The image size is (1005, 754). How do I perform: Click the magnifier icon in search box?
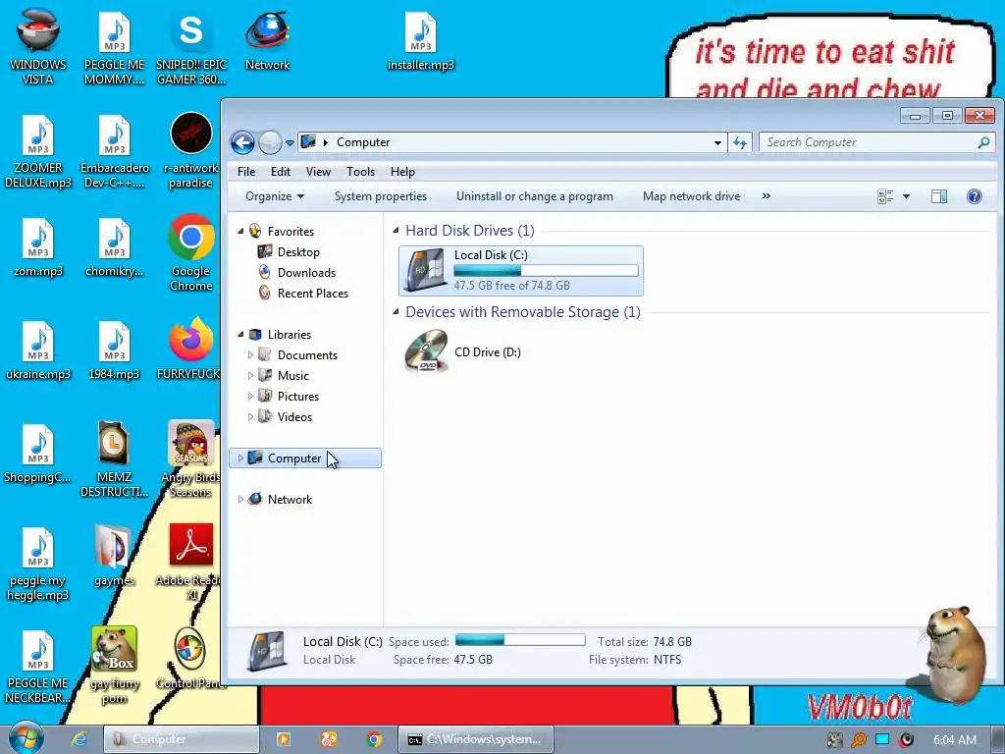coord(983,142)
